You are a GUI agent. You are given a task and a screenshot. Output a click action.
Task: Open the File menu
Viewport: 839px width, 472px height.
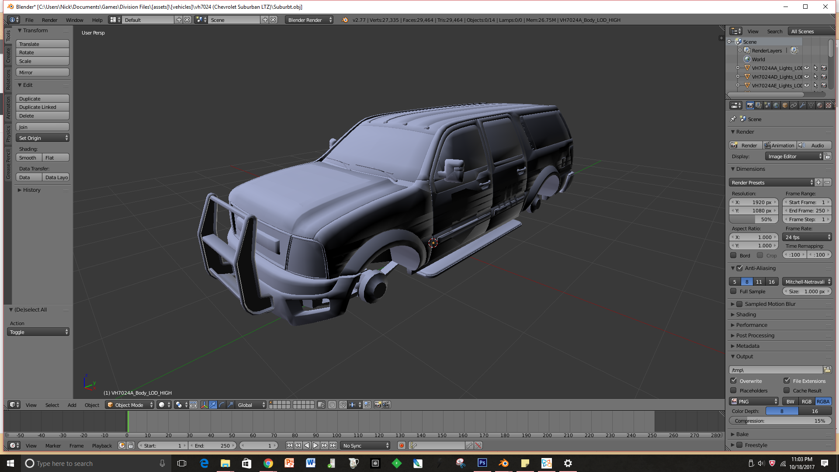click(x=29, y=20)
